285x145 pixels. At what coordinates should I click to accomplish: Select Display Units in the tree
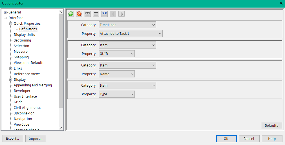[x=24, y=35]
